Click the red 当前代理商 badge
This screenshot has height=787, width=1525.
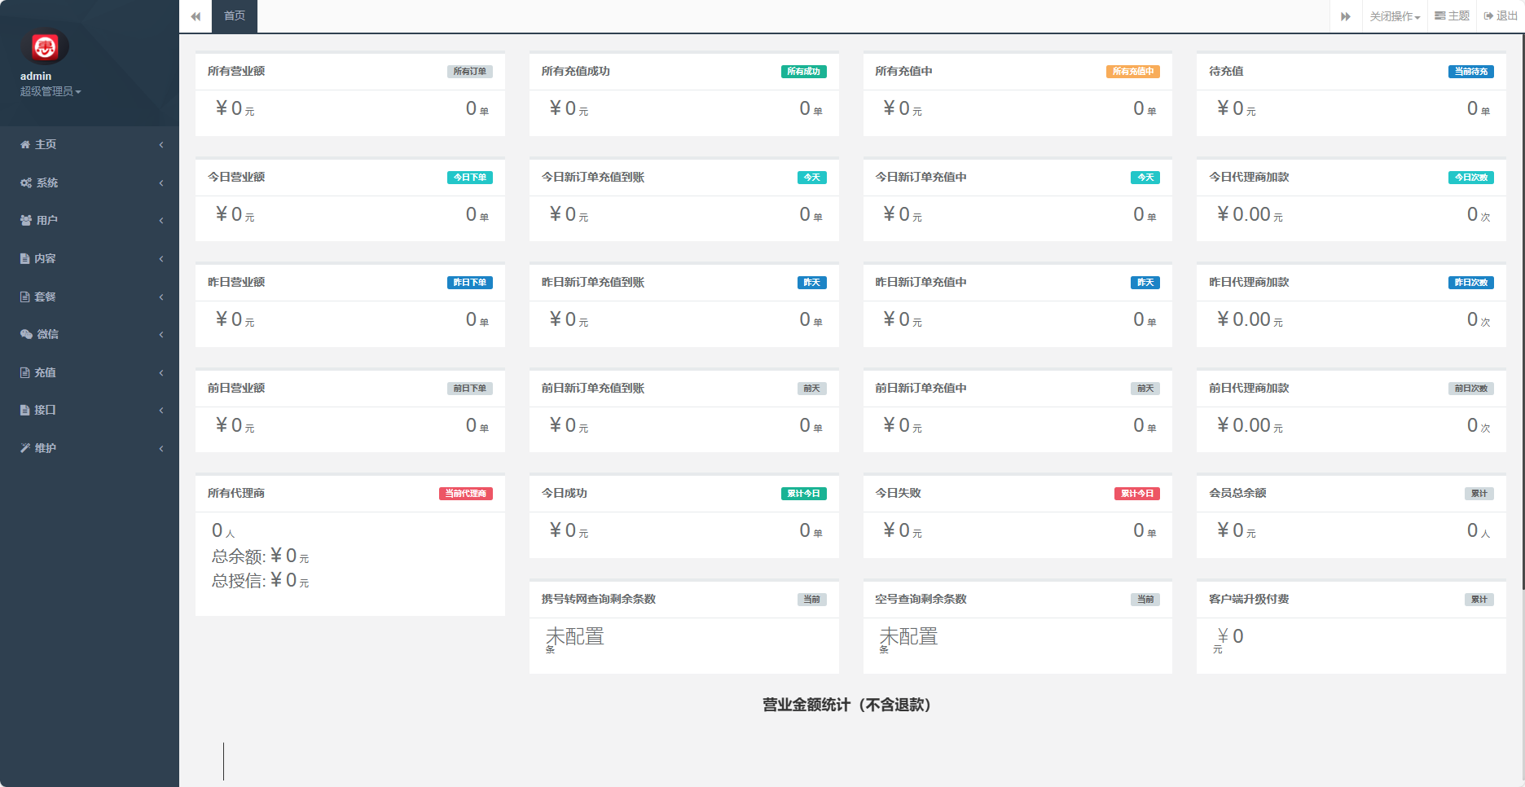coord(465,494)
